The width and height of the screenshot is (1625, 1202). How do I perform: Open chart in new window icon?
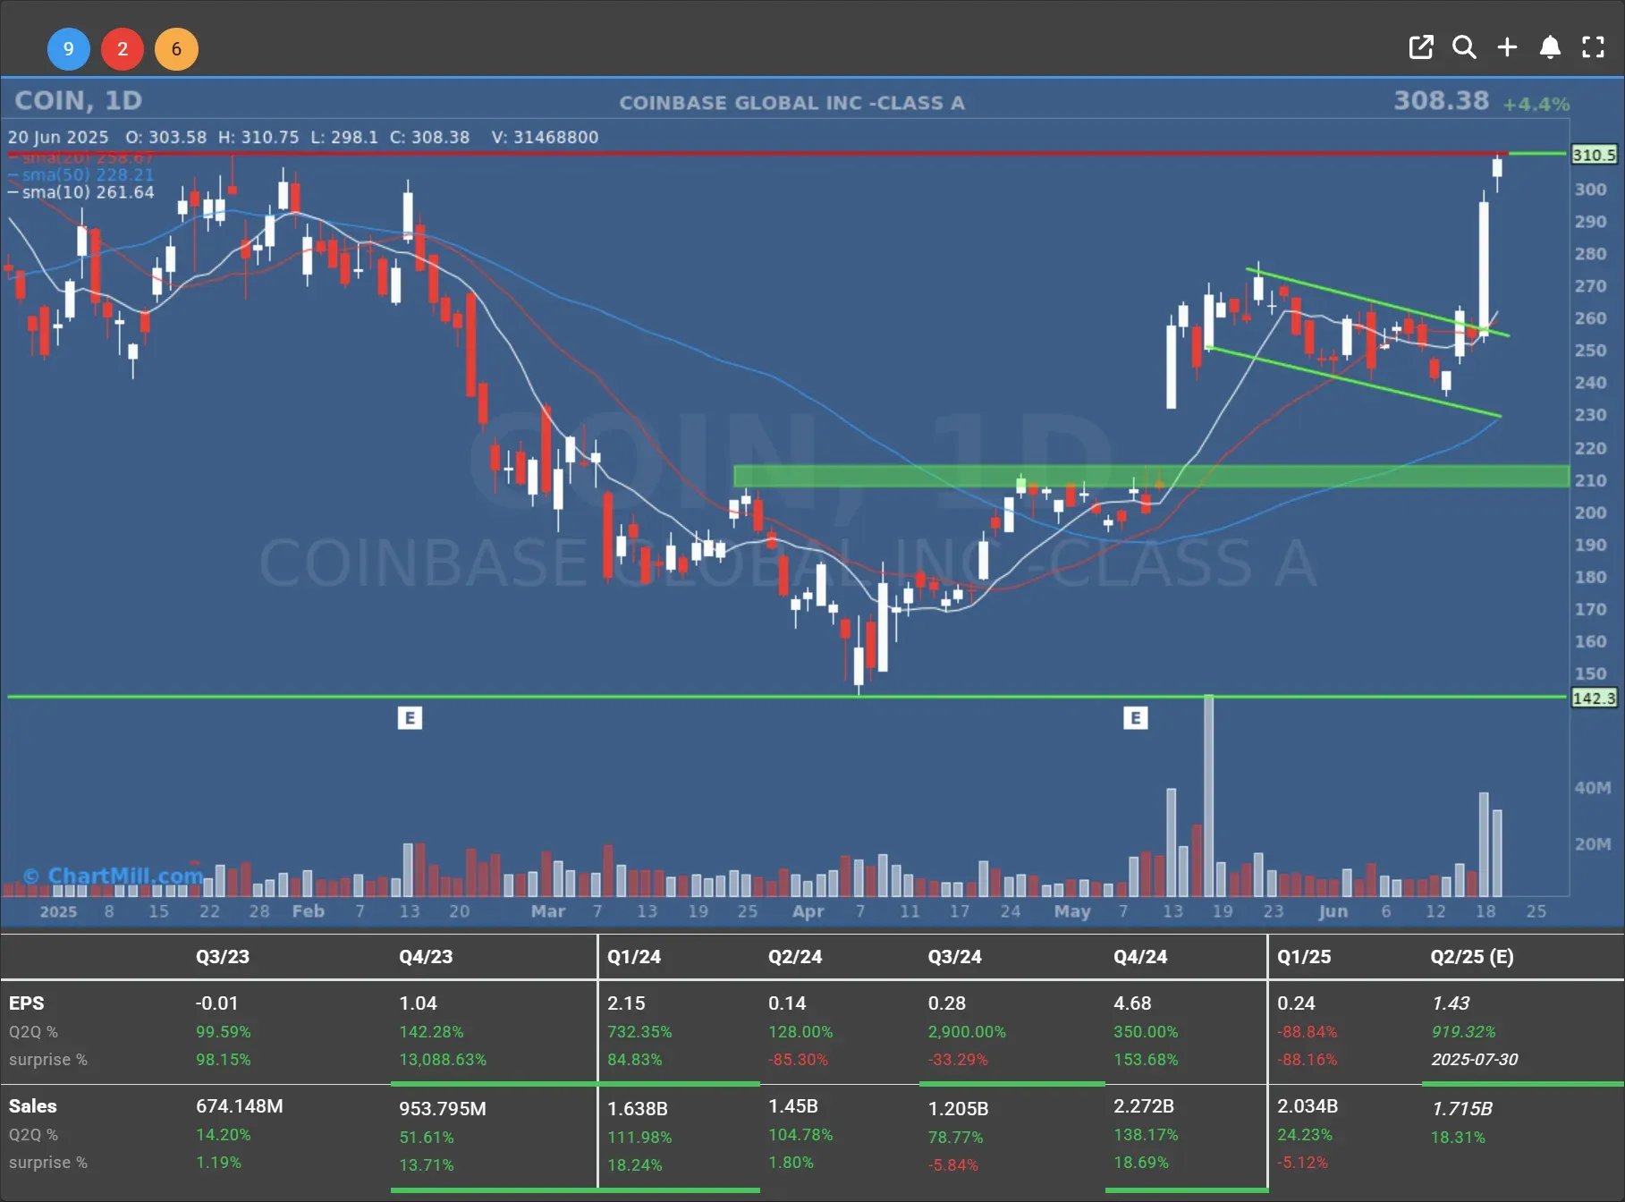point(1420,47)
